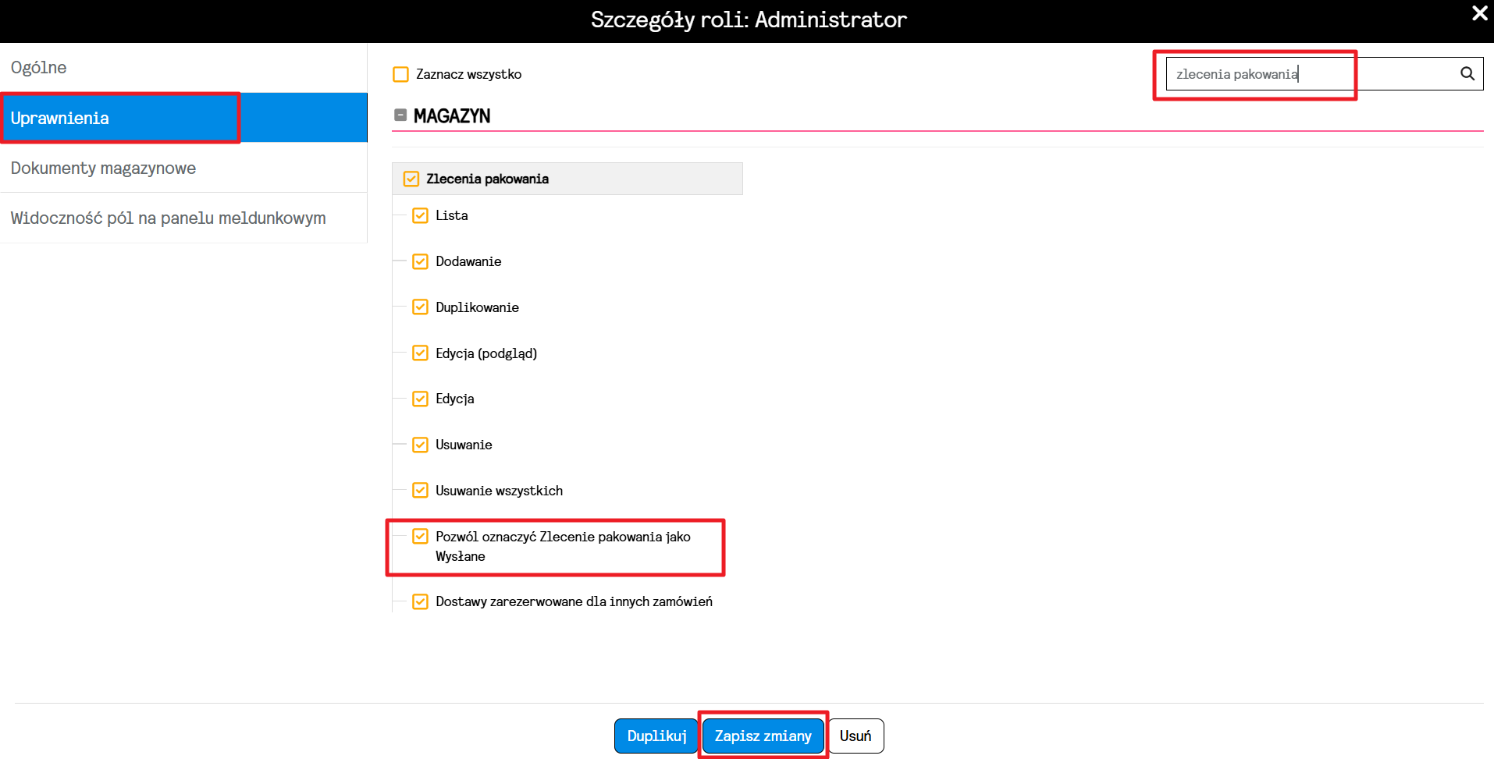Click the search magnifier icon

tap(1467, 73)
